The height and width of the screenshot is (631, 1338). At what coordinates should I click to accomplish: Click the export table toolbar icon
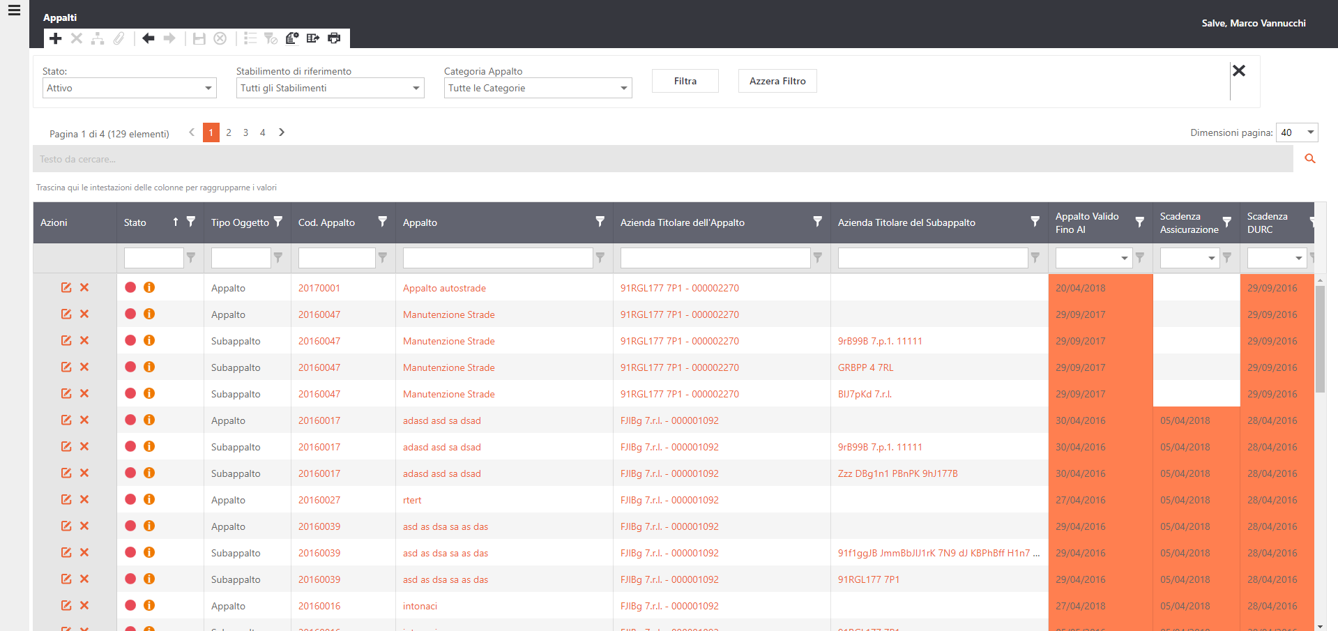tap(313, 38)
